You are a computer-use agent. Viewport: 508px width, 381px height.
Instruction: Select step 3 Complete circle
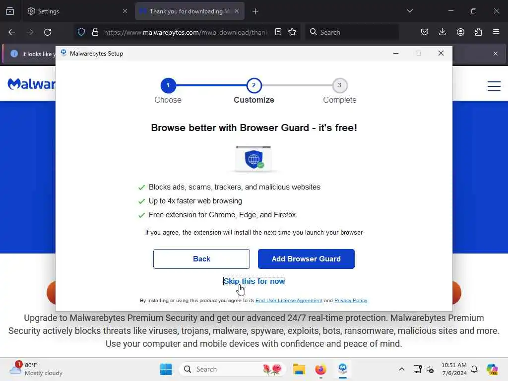pyautogui.click(x=339, y=85)
